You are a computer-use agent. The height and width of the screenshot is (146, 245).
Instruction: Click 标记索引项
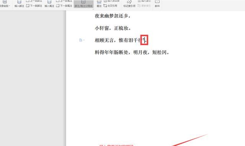pyautogui.click(x=129, y=4)
